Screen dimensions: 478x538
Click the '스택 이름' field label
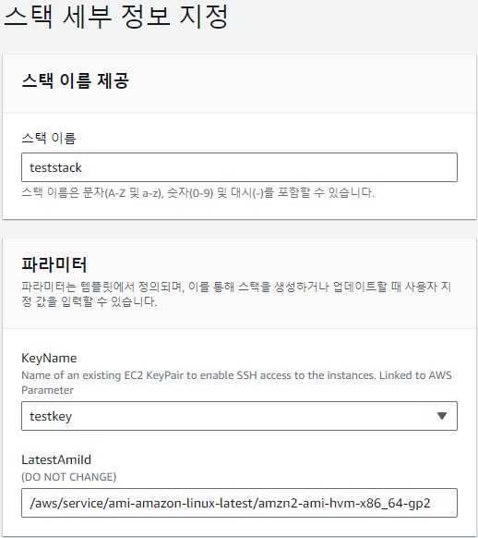click(x=49, y=139)
